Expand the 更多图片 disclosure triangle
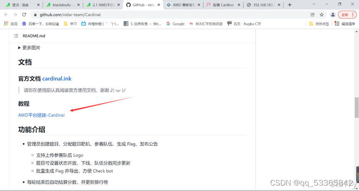This screenshot has height=191, width=359. [20, 48]
